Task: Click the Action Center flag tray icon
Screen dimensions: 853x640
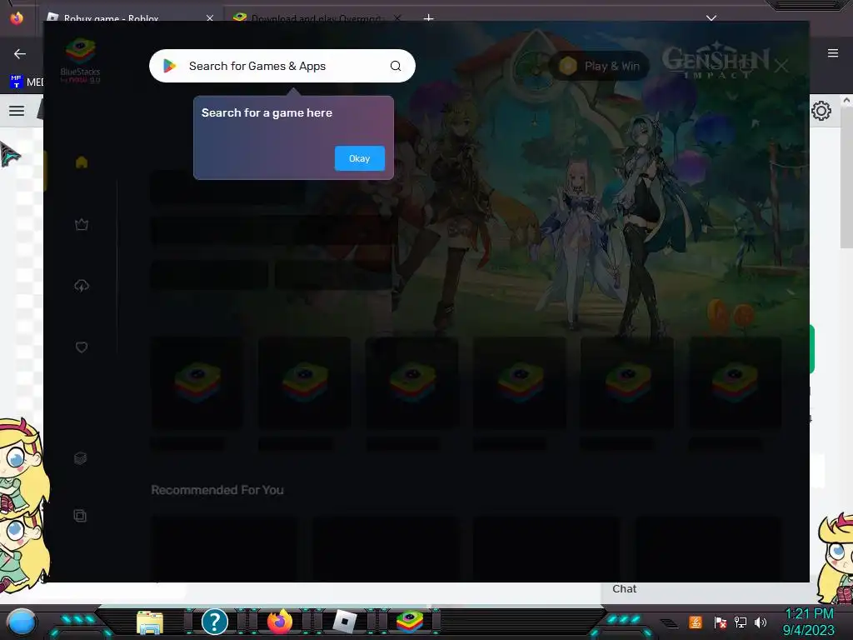Action: 721,622
